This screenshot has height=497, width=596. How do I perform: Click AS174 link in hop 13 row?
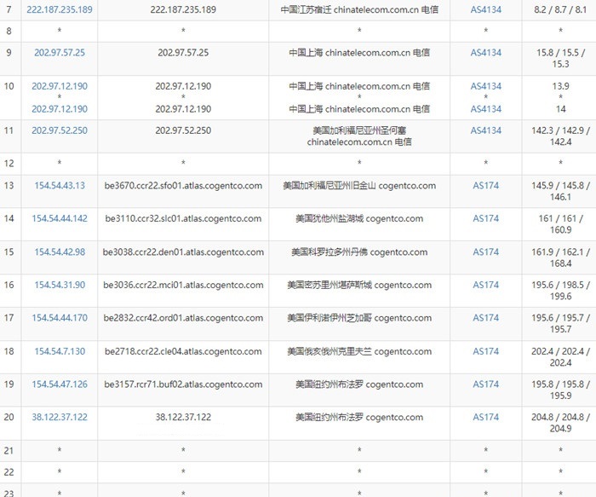coord(486,185)
